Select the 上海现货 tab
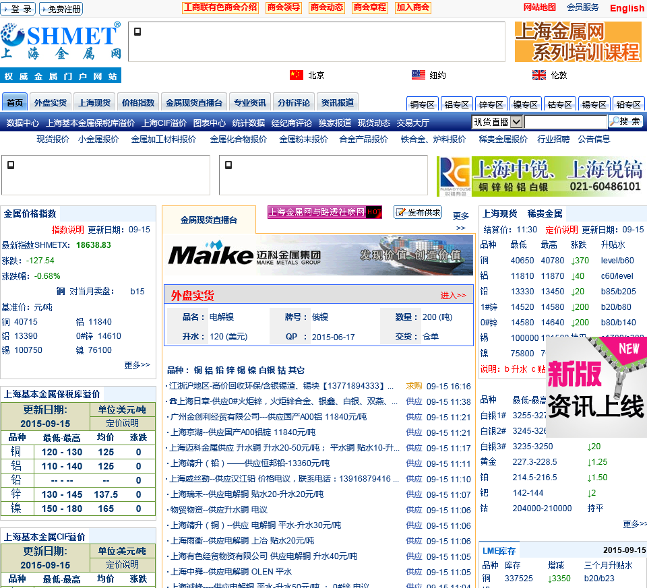Viewport: 647px width, 588px height. click(94, 102)
